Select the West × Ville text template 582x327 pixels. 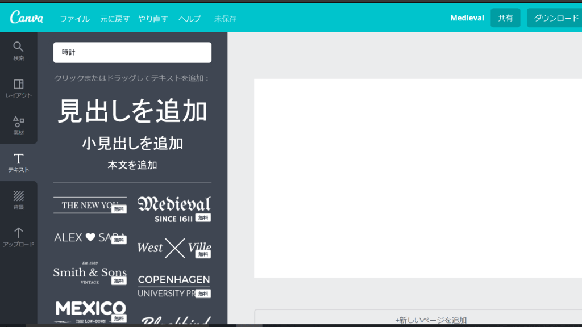pyautogui.click(x=174, y=248)
